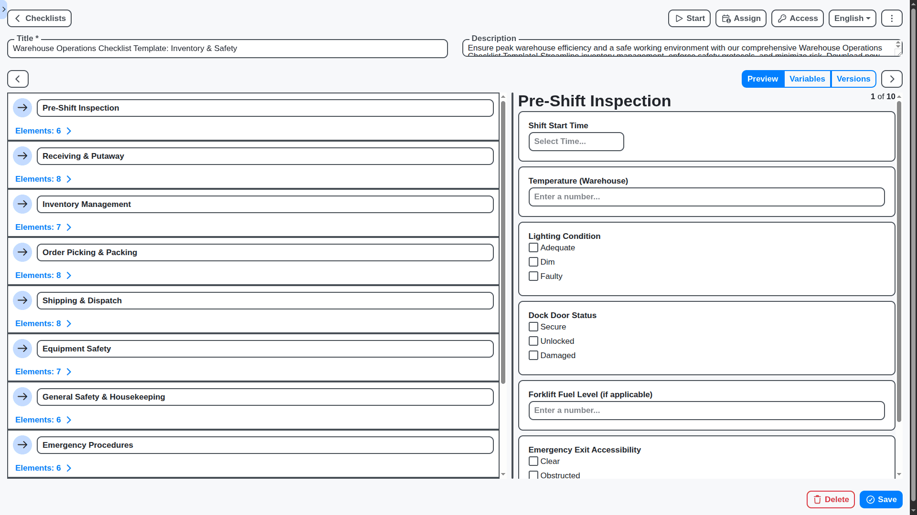Start the checklist using the play icon

(689, 18)
